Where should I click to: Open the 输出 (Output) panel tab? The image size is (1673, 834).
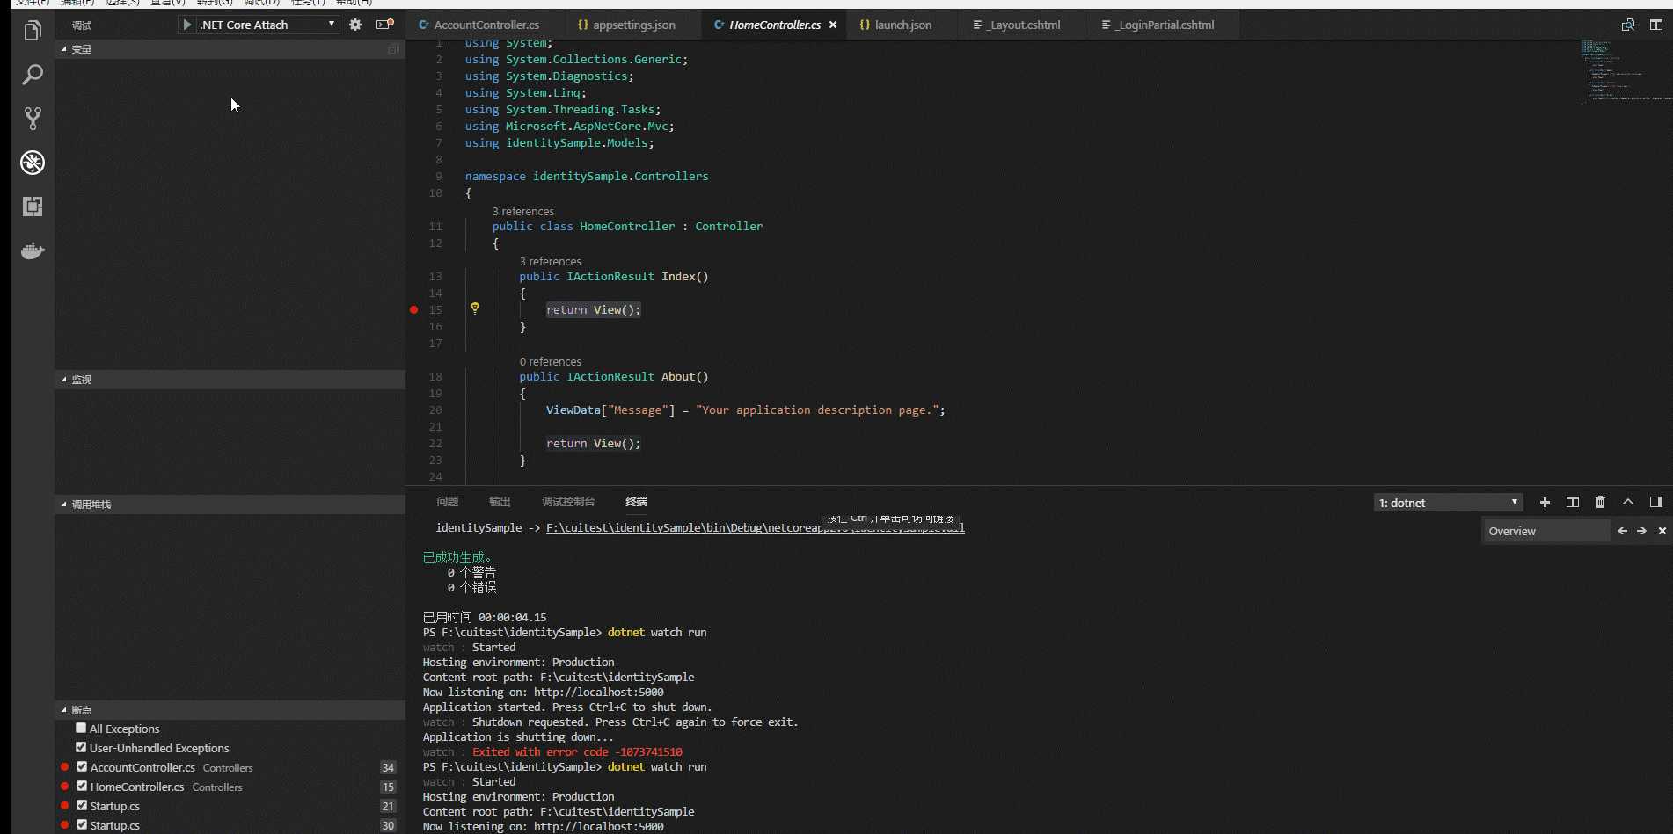pos(500,502)
